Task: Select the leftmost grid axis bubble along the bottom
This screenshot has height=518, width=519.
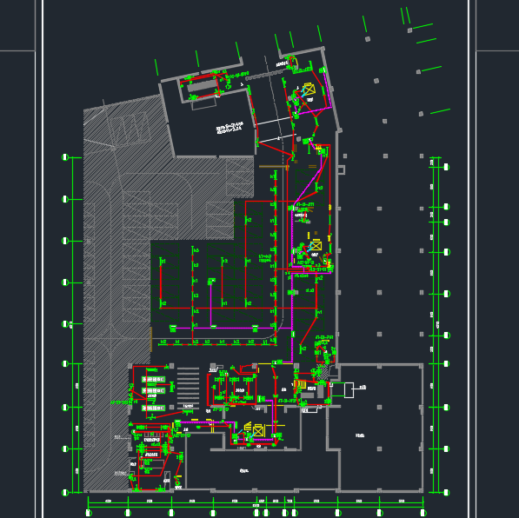Action: pyautogui.click(x=88, y=513)
